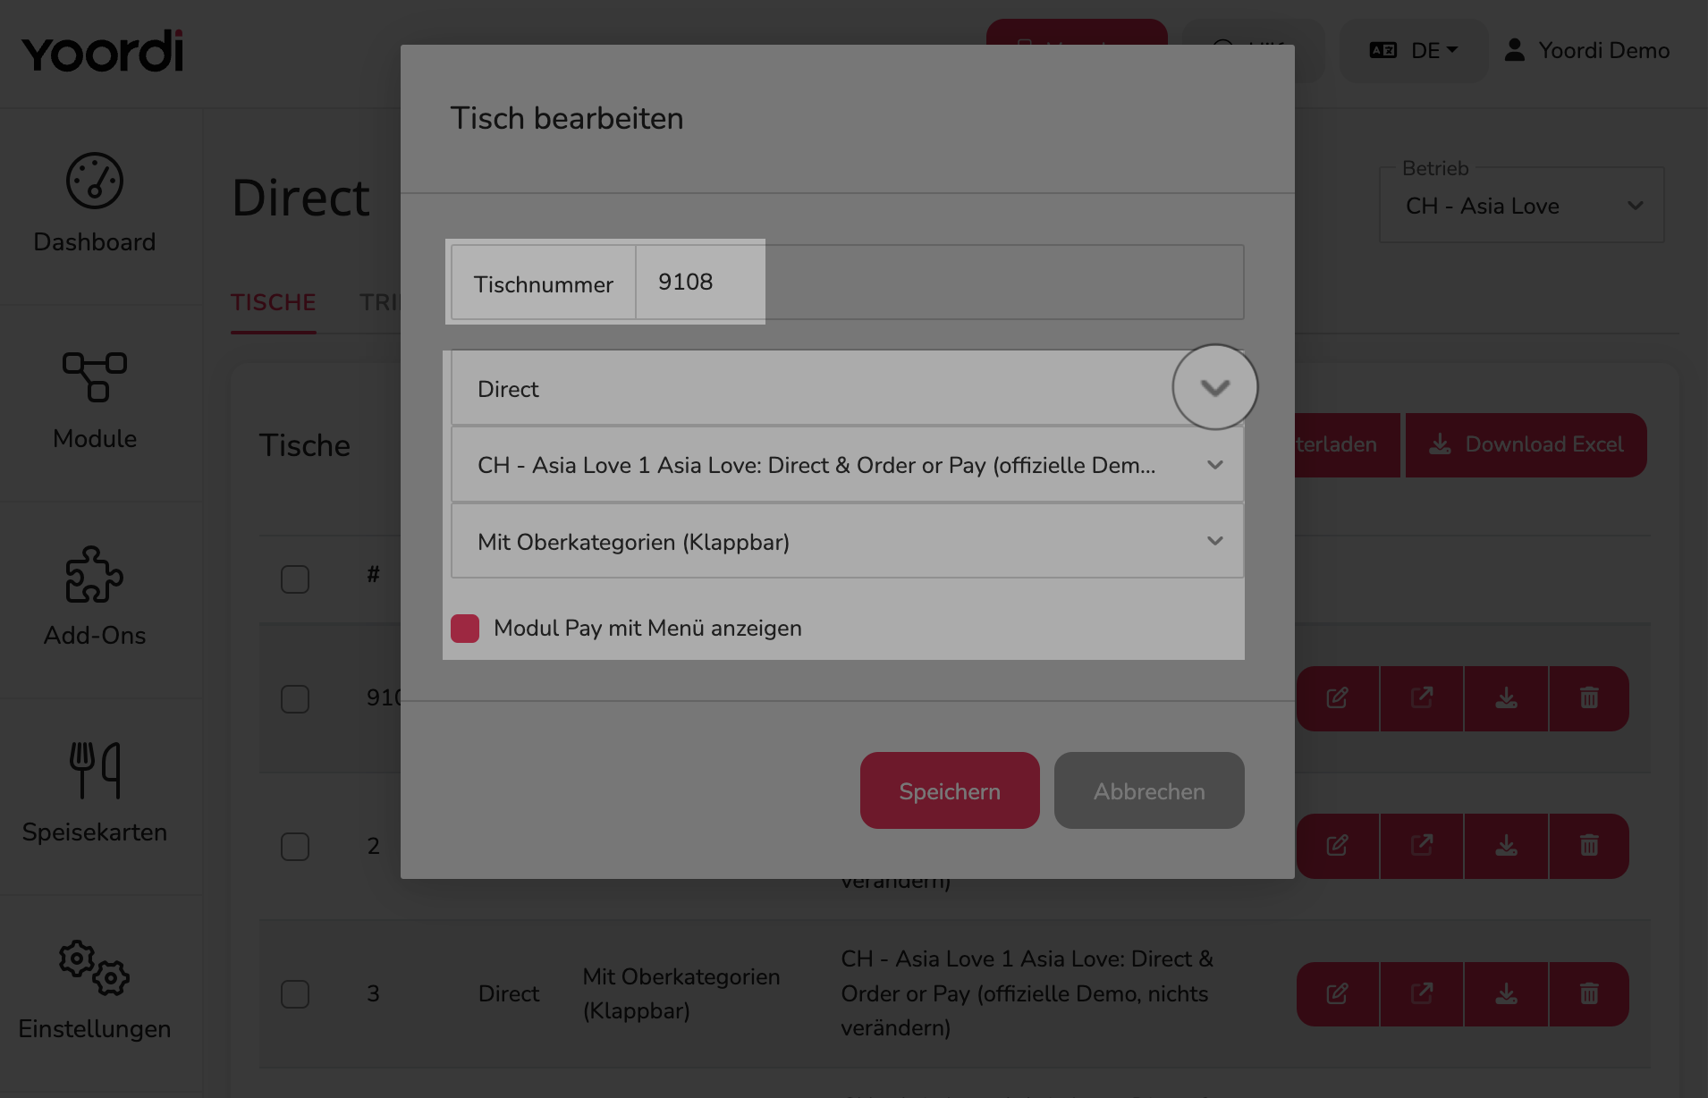Open Einstellungen gears icon
Image resolution: width=1708 pixels, height=1098 pixels.
coord(94,967)
